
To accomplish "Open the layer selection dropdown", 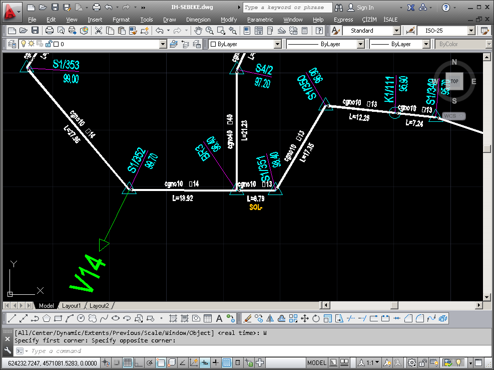I will (x=162, y=44).
